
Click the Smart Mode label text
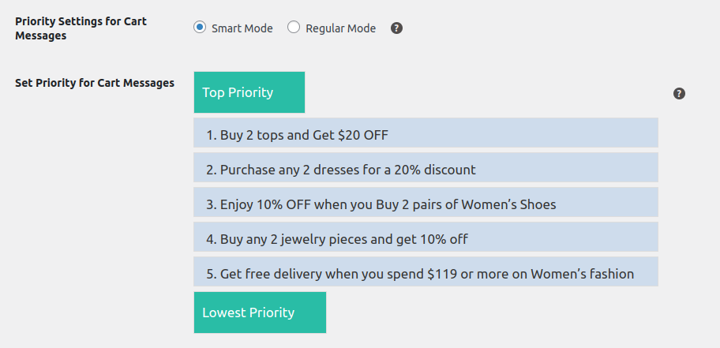click(242, 28)
